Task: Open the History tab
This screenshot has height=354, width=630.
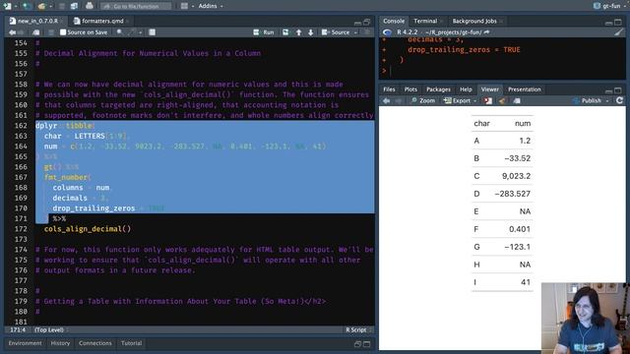Action: tap(60, 343)
